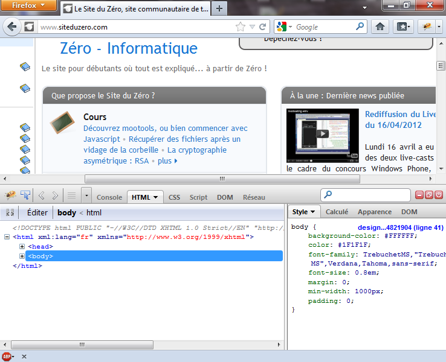The height and width of the screenshot is (362, 446).
Task: Open the Style side panel dropdown
Action: (x=305, y=212)
